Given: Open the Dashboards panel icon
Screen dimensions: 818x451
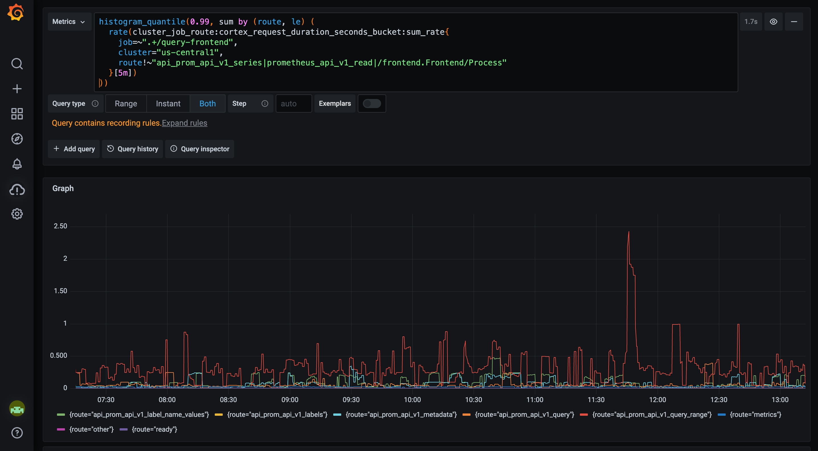Looking at the screenshot, I should (x=17, y=114).
